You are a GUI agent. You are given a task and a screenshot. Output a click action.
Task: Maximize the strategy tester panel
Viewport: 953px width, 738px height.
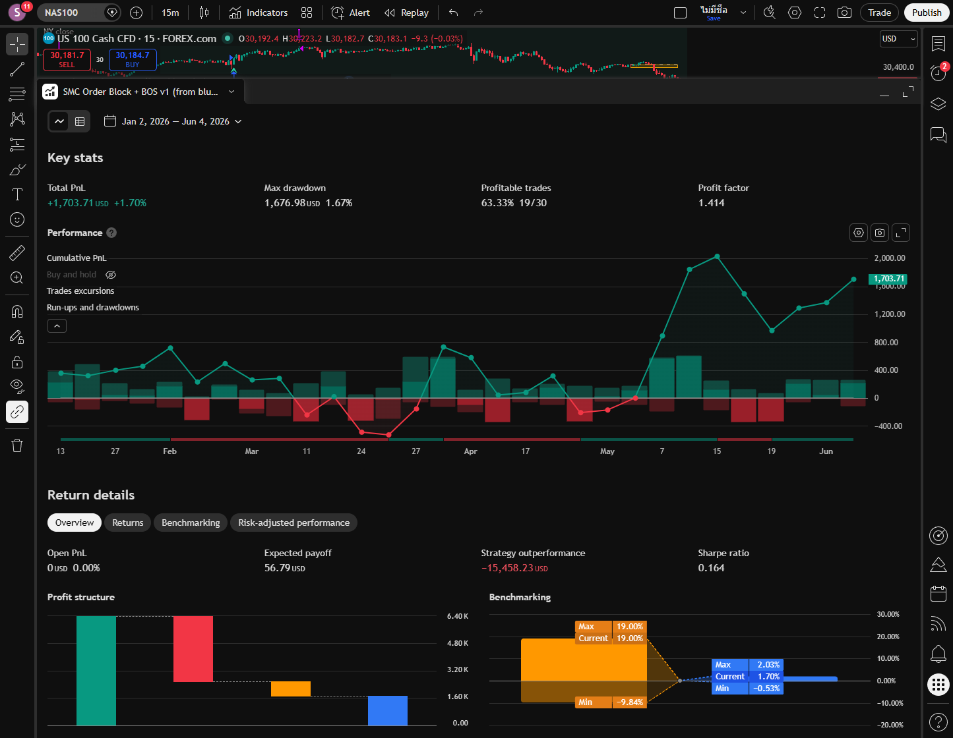pyautogui.click(x=908, y=92)
